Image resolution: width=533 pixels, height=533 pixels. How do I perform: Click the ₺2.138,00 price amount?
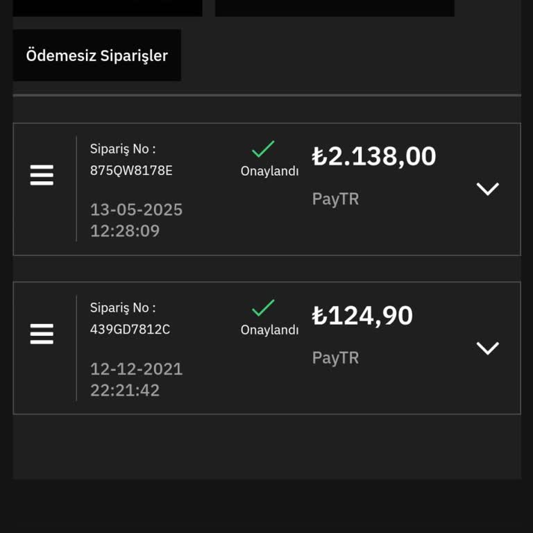click(374, 156)
